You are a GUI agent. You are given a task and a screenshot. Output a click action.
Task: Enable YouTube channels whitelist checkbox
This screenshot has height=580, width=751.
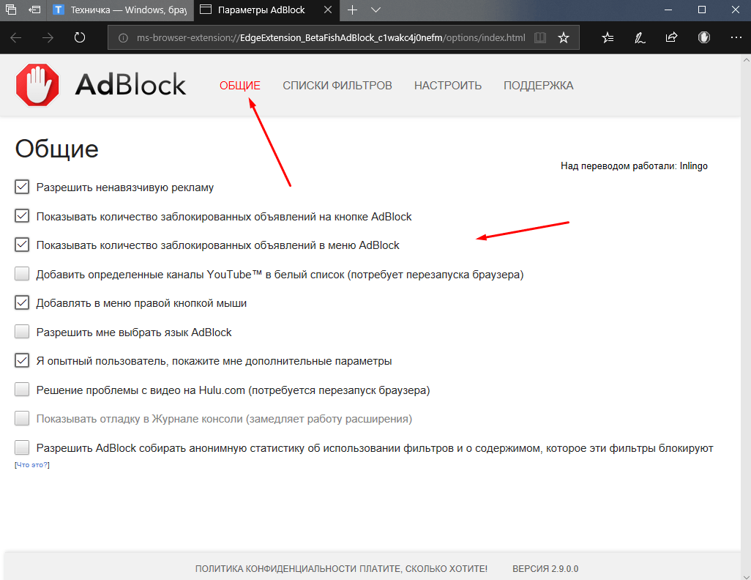pyautogui.click(x=22, y=274)
